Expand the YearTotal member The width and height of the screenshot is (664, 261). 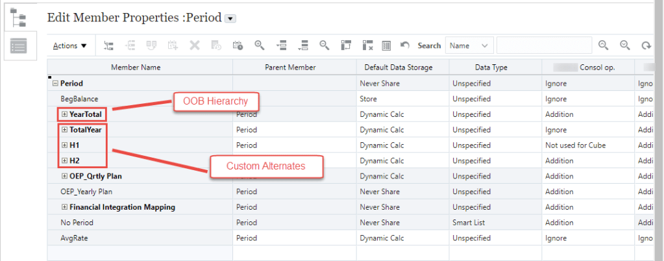point(64,114)
